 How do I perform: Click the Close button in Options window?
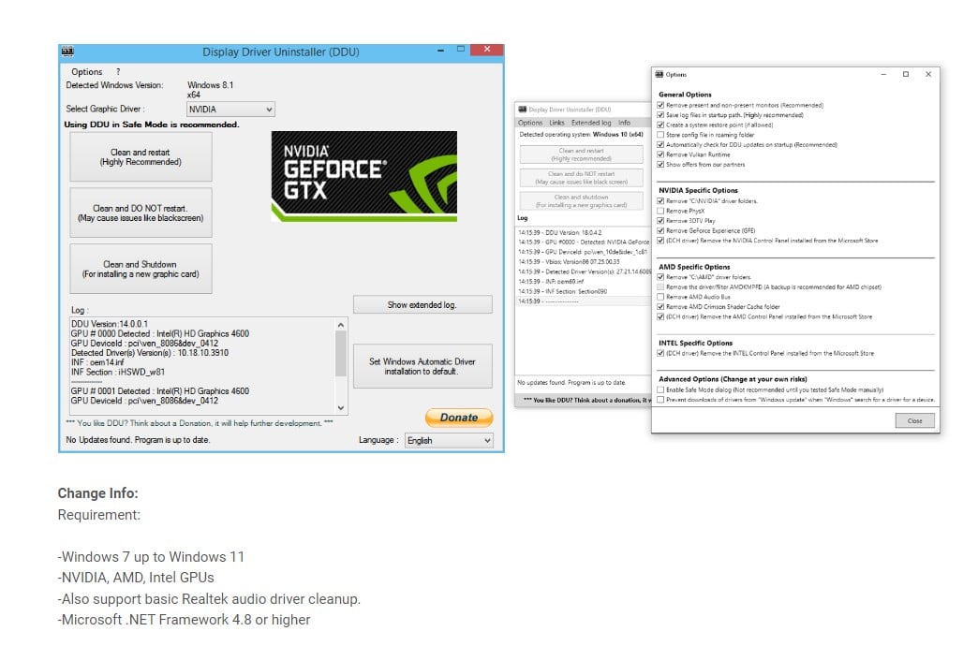pos(914,421)
